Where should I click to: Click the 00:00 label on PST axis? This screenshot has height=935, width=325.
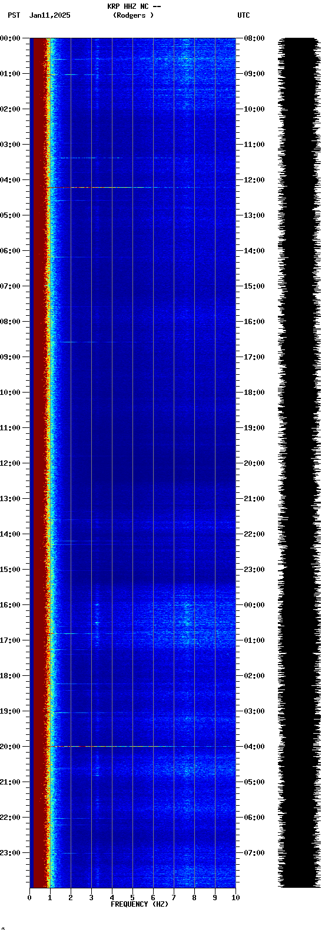(x=10, y=38)
